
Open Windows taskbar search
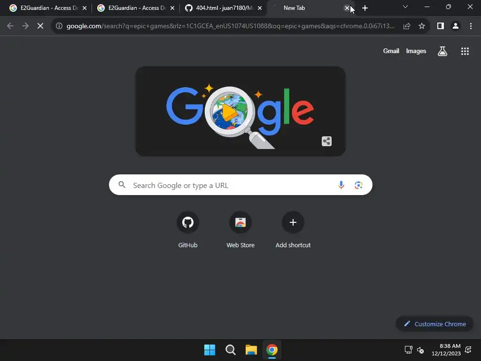pos(230,350)
